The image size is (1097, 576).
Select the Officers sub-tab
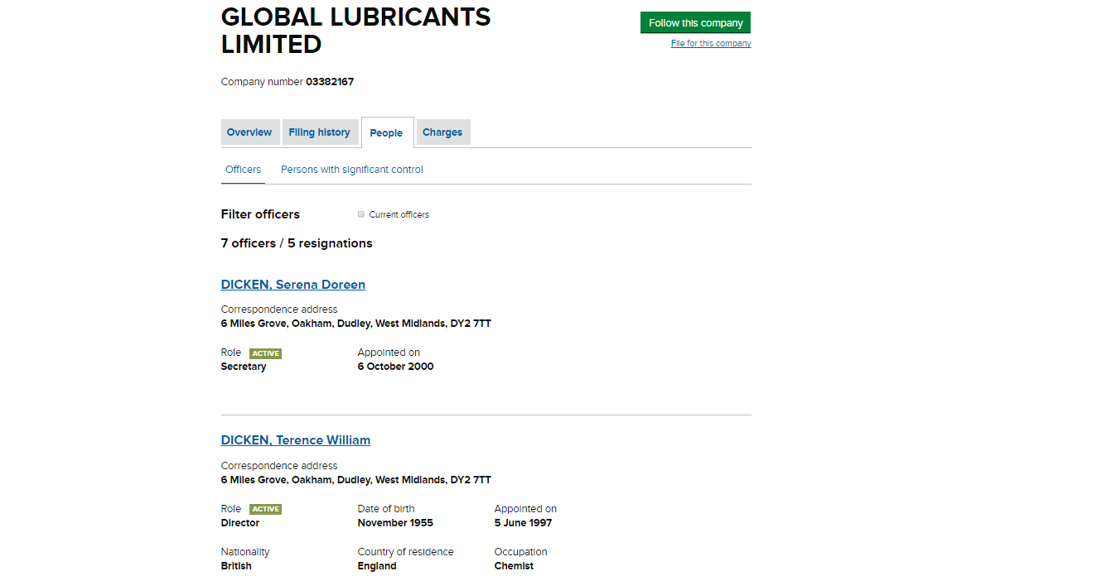(243, 170)
